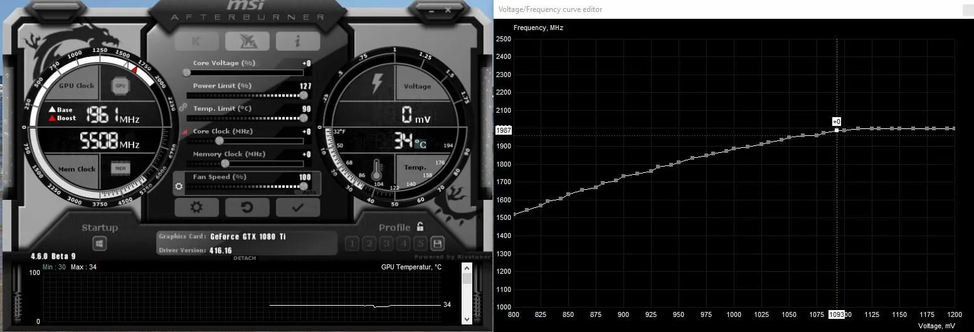
Task: Click the monitor graph scrollbar thumb
Action: tap(467, 279)
